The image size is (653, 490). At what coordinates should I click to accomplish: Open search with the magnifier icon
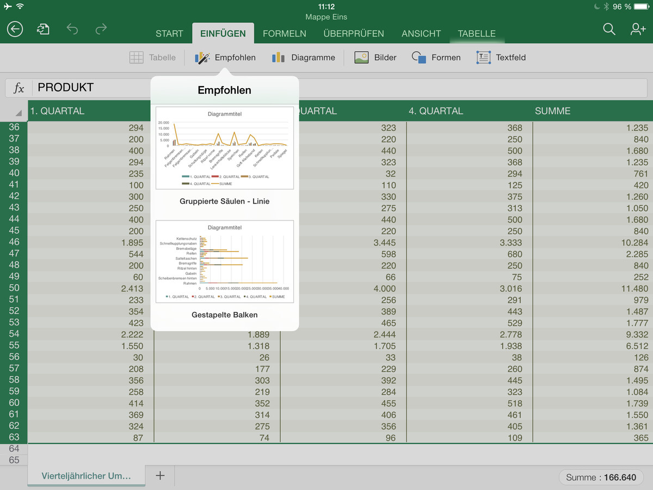609,30
